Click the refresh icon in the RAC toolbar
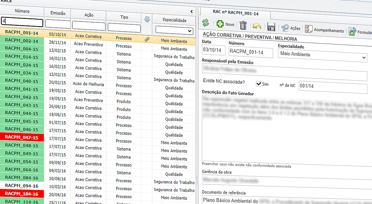 206,23
